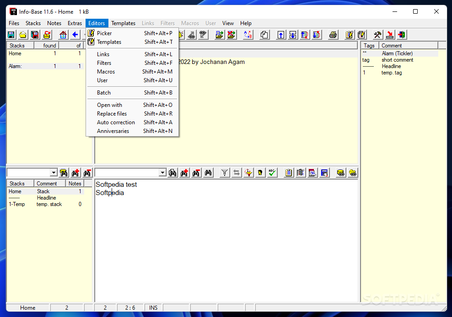Image resolution: width=452 pixels, height=317 pixels.
Task: Choose Open with from Editors menu
Action: tap(132, 105)
